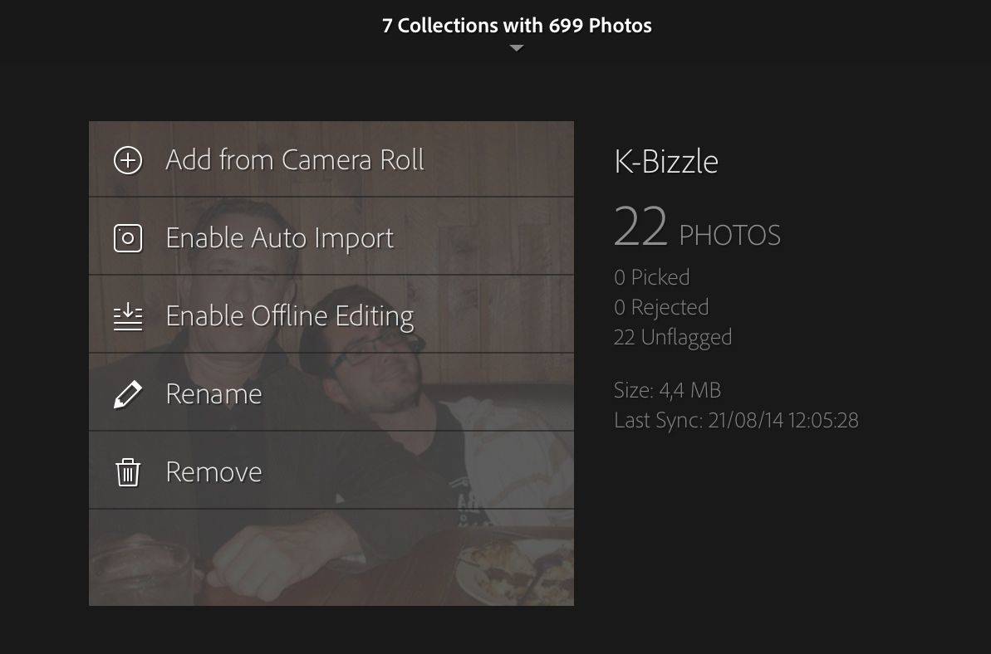This screenshot has height=654, width=991.
Task: Select the "Remove" menu label
Action: [x=213, y=472]
